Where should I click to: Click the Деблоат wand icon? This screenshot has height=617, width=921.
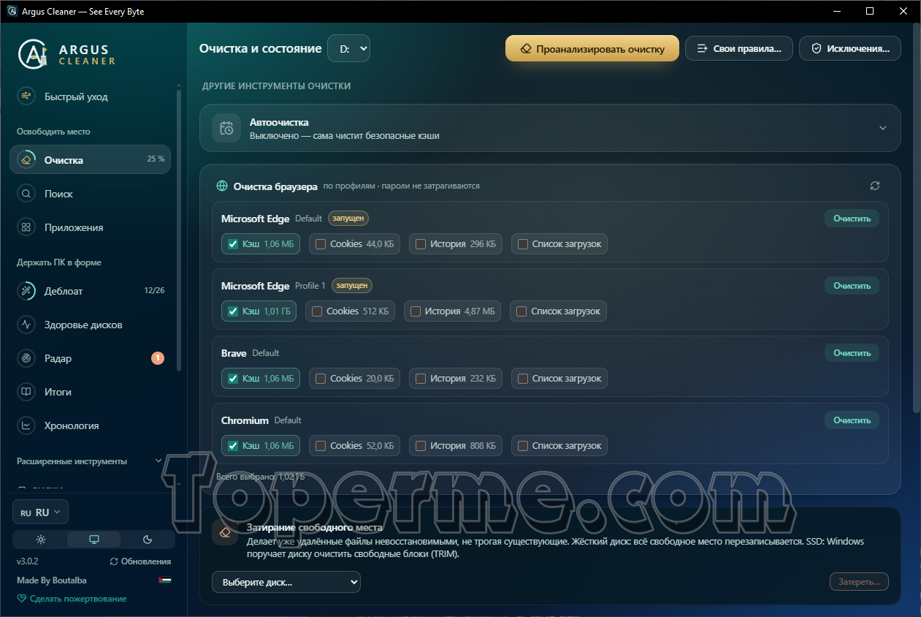pyautogui.click(x=26, y=291)
